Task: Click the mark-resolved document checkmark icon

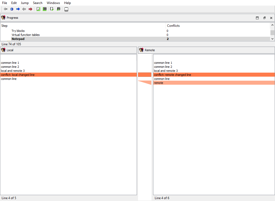Action: click(52, 9)
